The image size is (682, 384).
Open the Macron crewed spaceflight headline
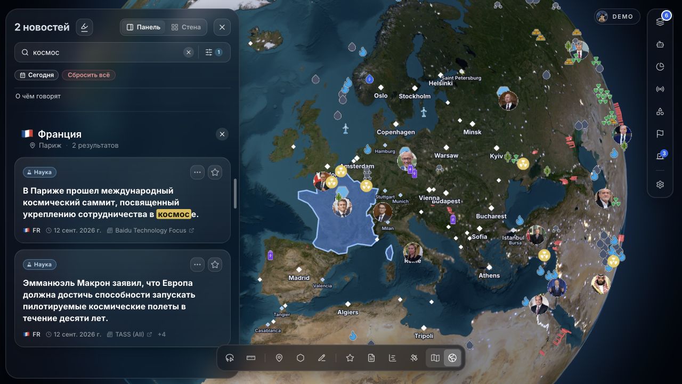point(109,300)
